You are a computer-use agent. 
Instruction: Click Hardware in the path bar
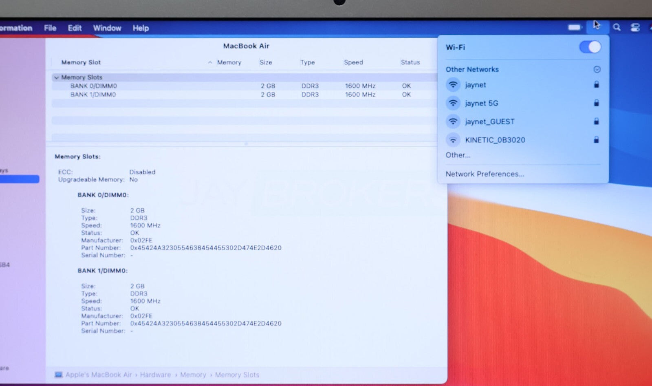[155, 375]
